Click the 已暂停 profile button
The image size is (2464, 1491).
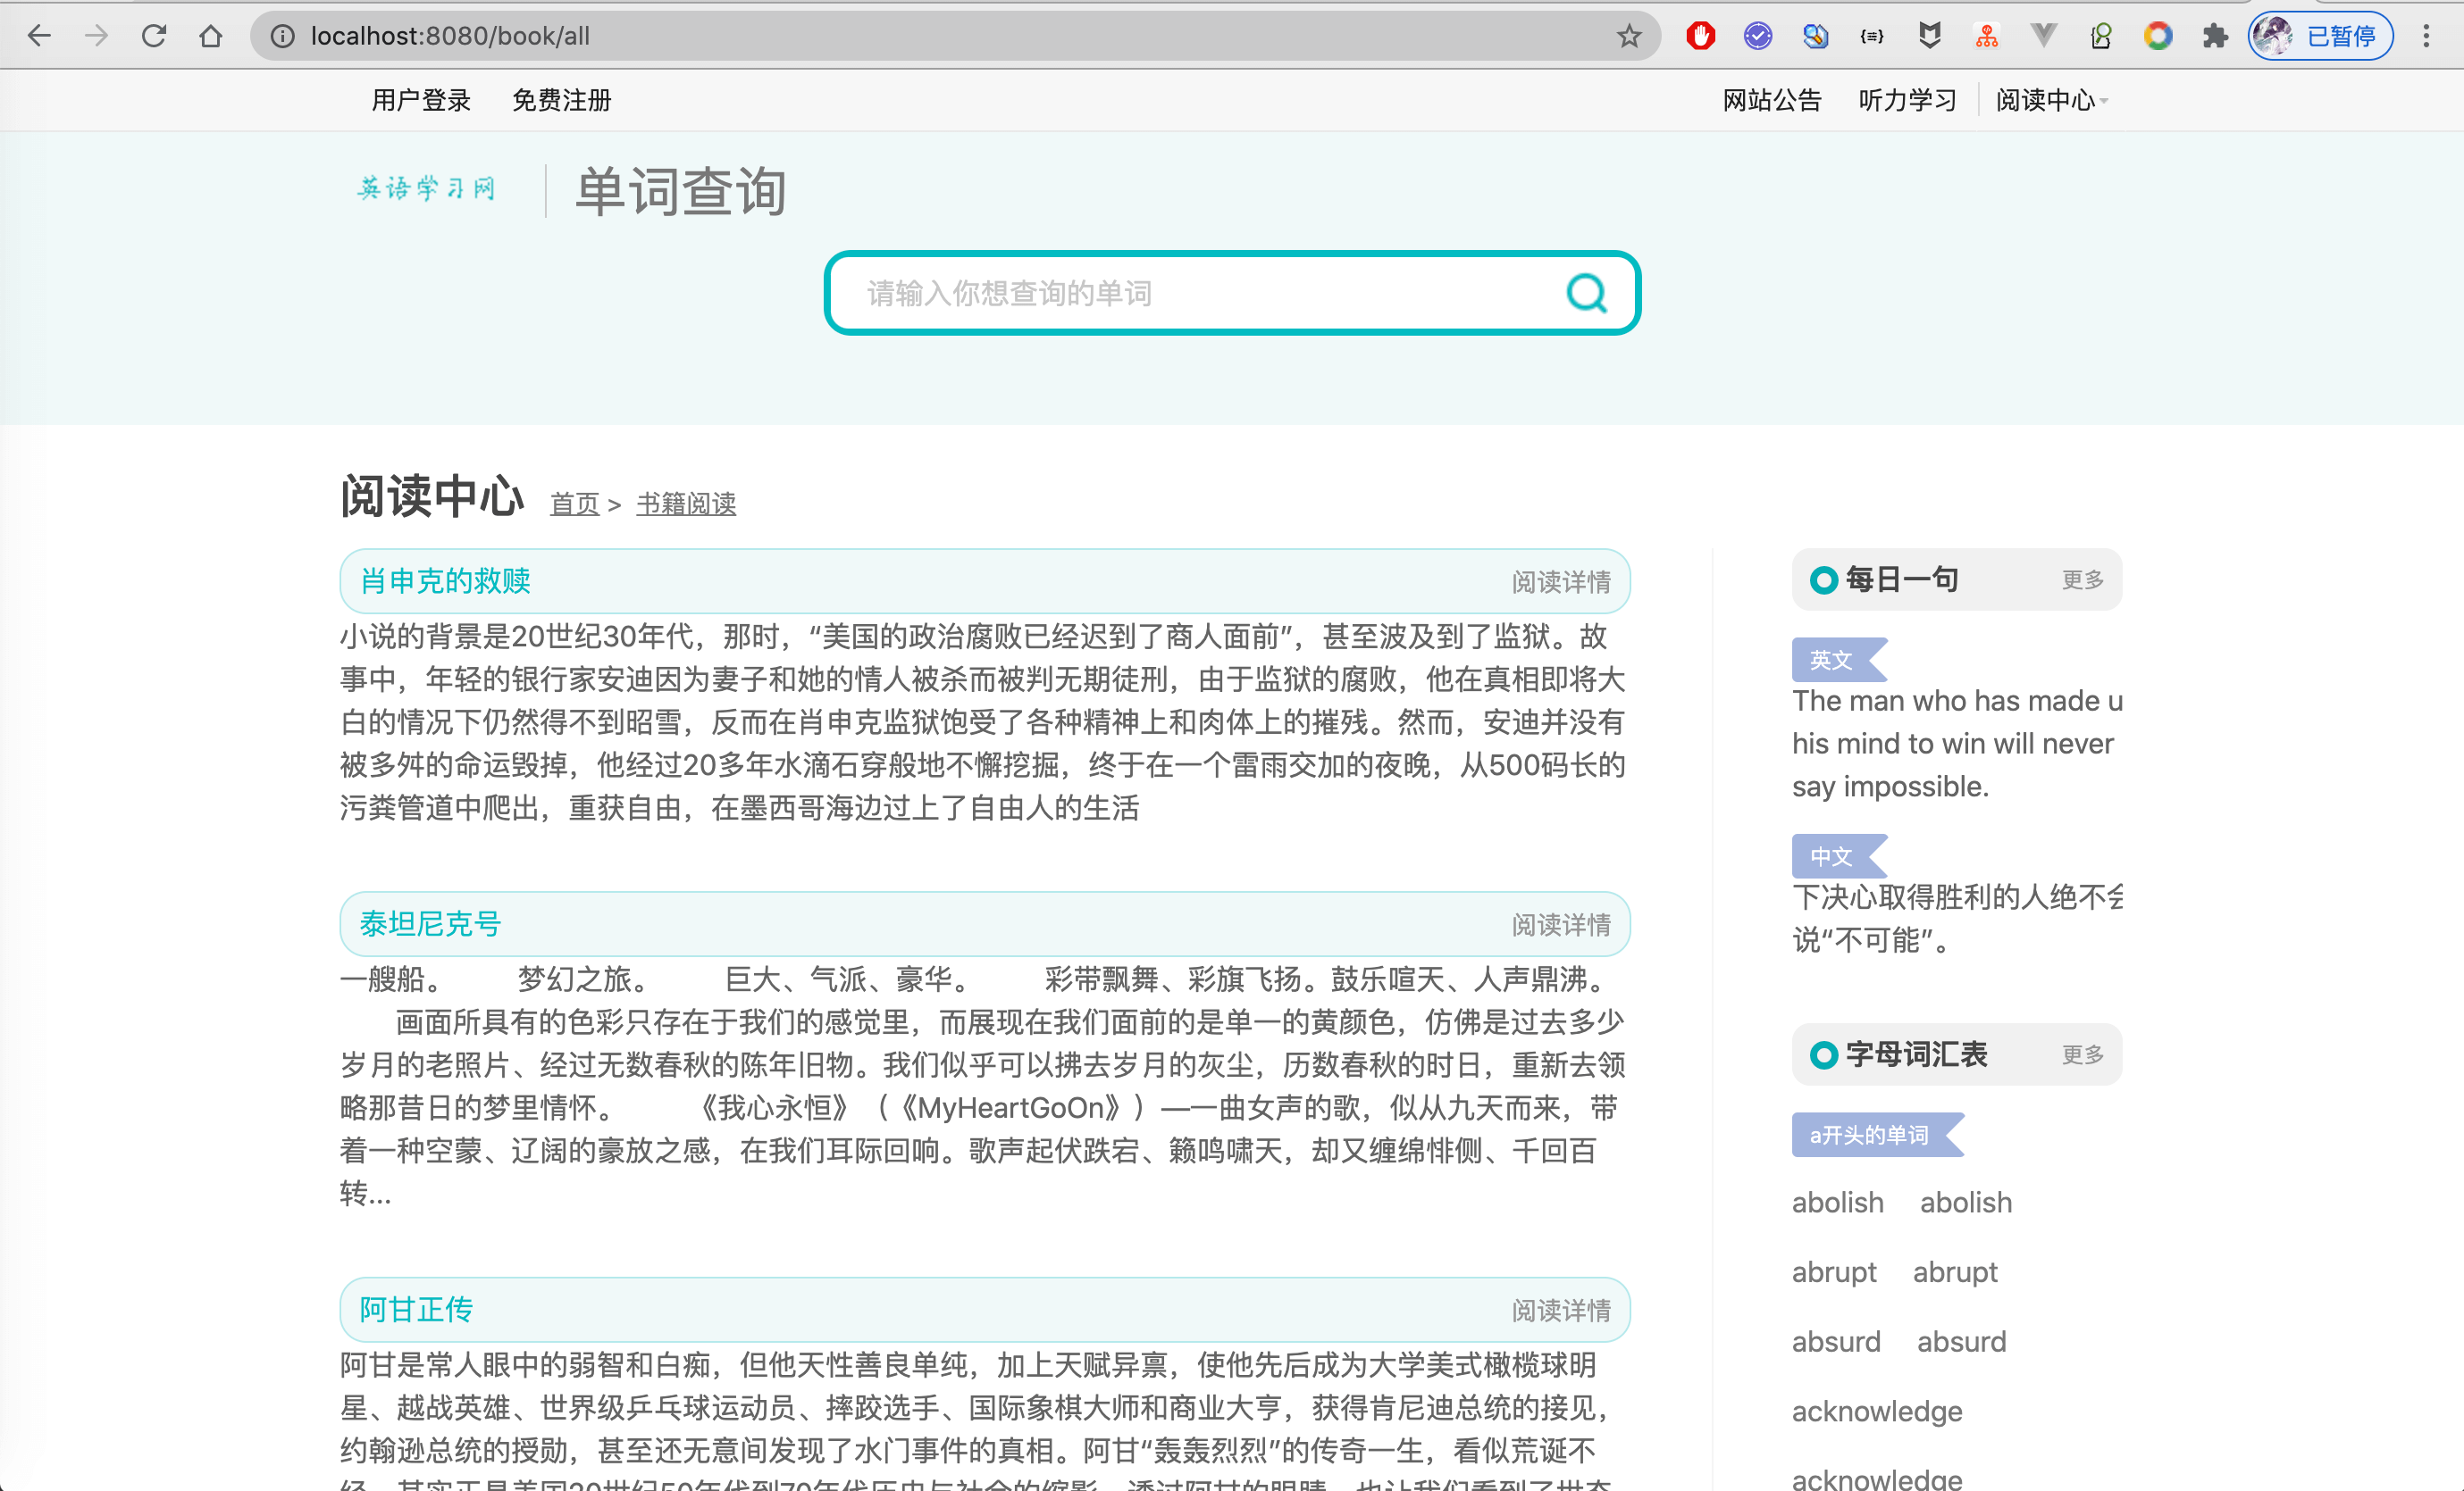pyautogui.click(x=2320, y=36)
